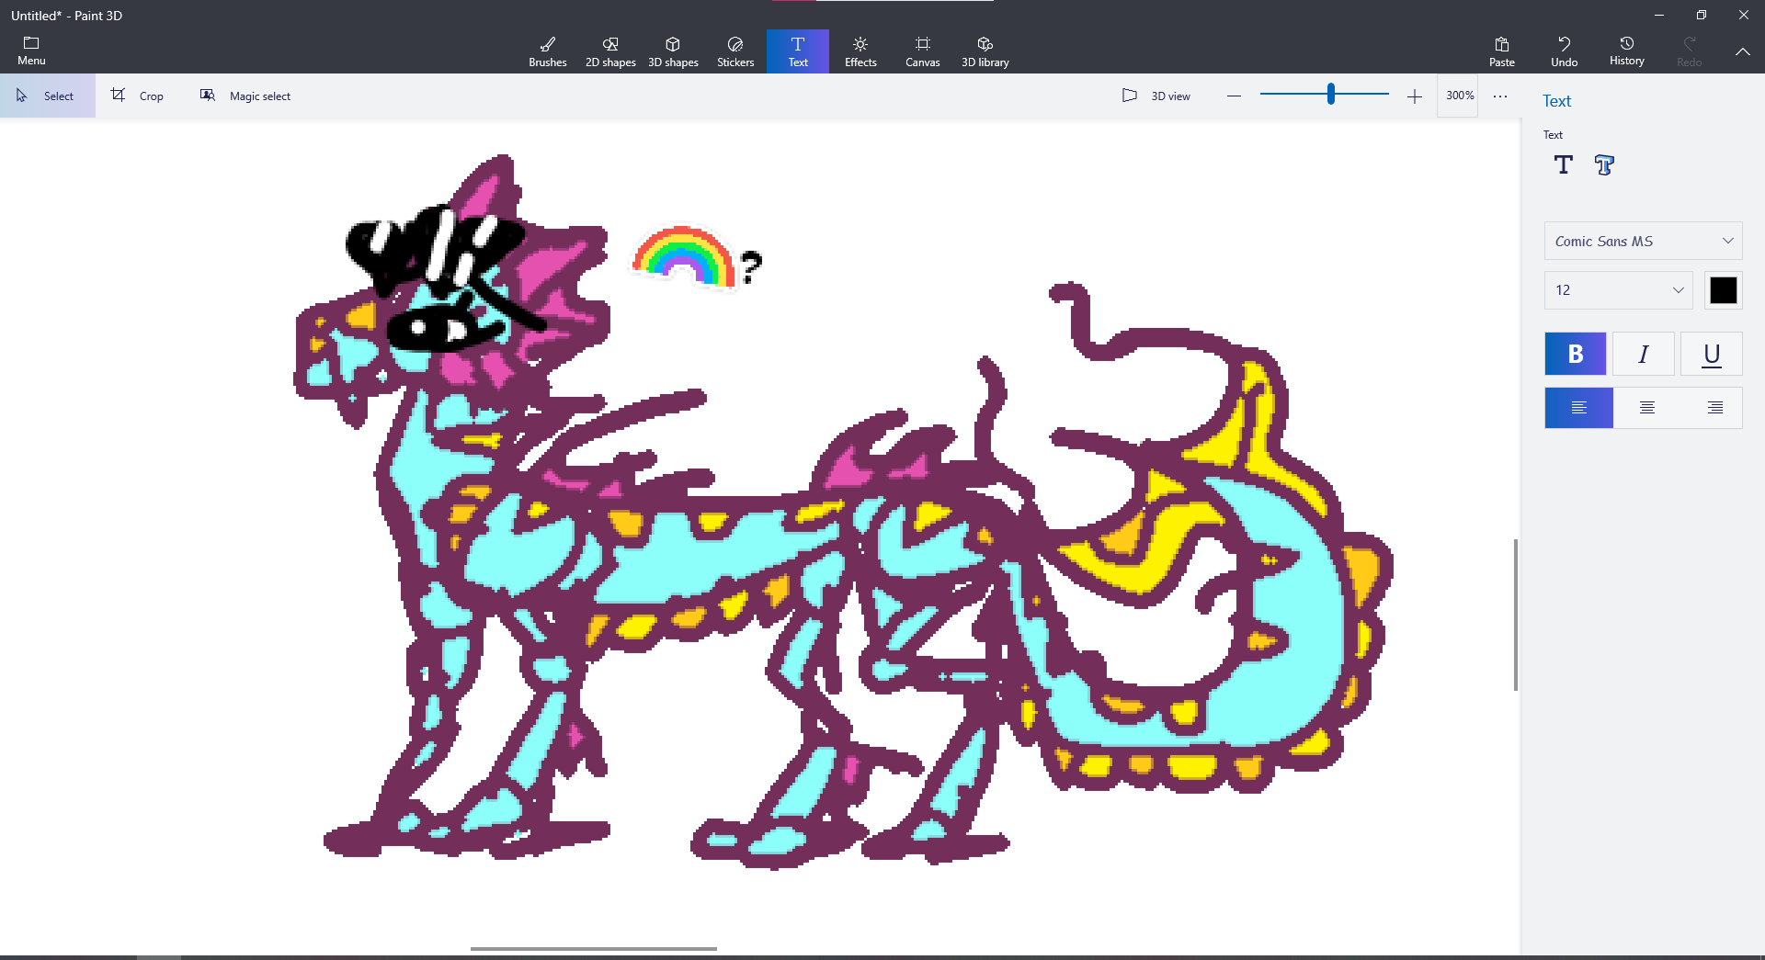Switch to the Text tab
The height and width of the screenshot is (960, 1765).
click(x=797, y=51)
